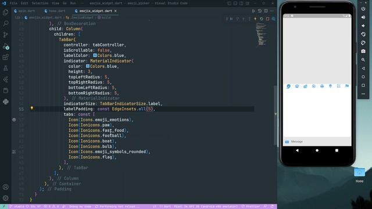Open the Selection menu

[x=40, y=3]
